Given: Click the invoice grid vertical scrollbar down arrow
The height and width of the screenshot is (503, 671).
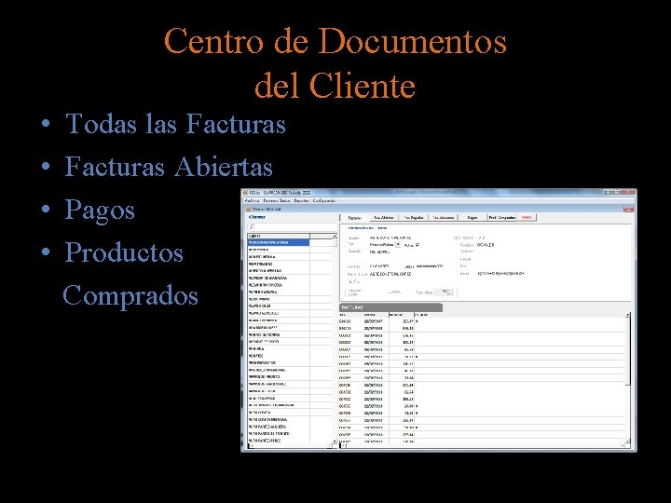Looking at the screenshot, I should (628, 441).
